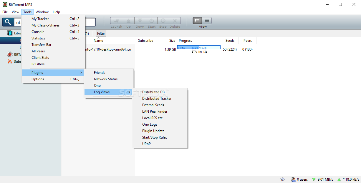The image size is (361, 183).
Task: Click the Library film icon in sidebar
Action: click(10, 33)
